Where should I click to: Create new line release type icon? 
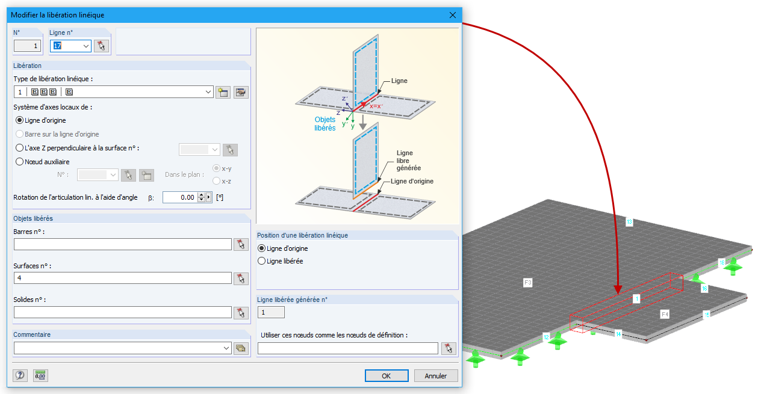223,92
